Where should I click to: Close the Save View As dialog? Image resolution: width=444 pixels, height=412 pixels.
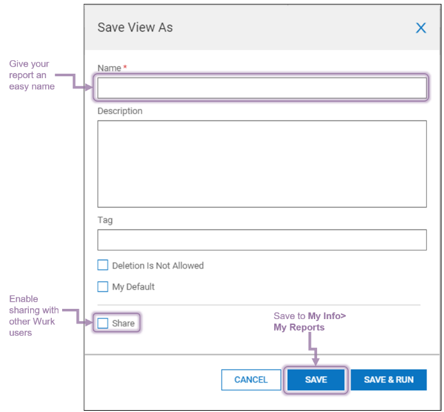[421, 28]
